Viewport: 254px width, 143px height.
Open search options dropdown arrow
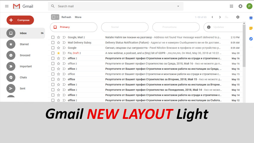pos(178,6)
